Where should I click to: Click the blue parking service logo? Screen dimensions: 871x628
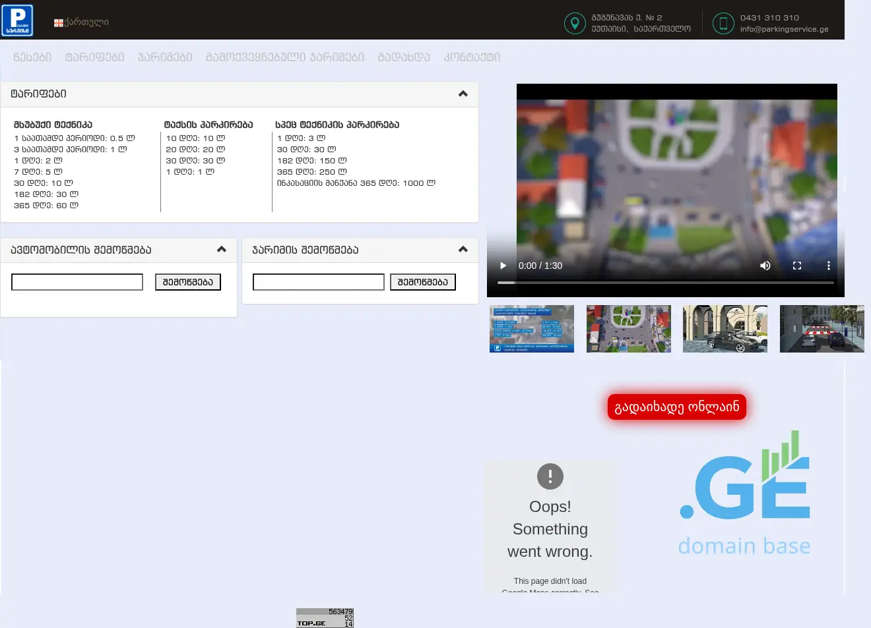pyautogui.click(x=17, y=20)
